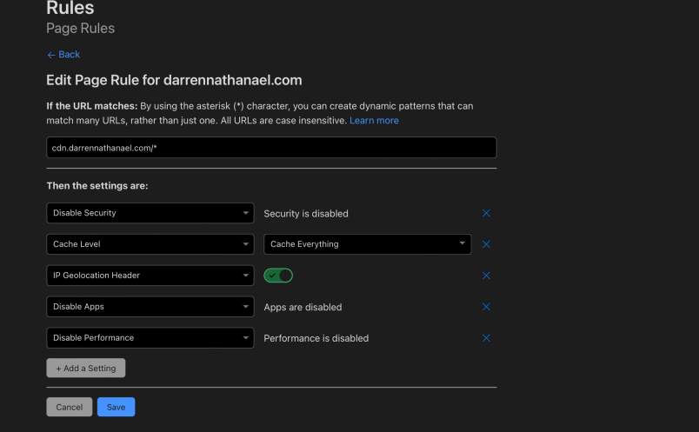Remove the Disable Security setting row
This screenshot has height=432, width=699.
[486, 213]
